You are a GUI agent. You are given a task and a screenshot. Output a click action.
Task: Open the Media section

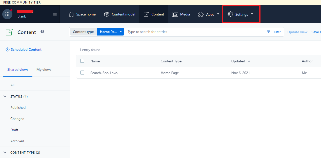(181, 14)
